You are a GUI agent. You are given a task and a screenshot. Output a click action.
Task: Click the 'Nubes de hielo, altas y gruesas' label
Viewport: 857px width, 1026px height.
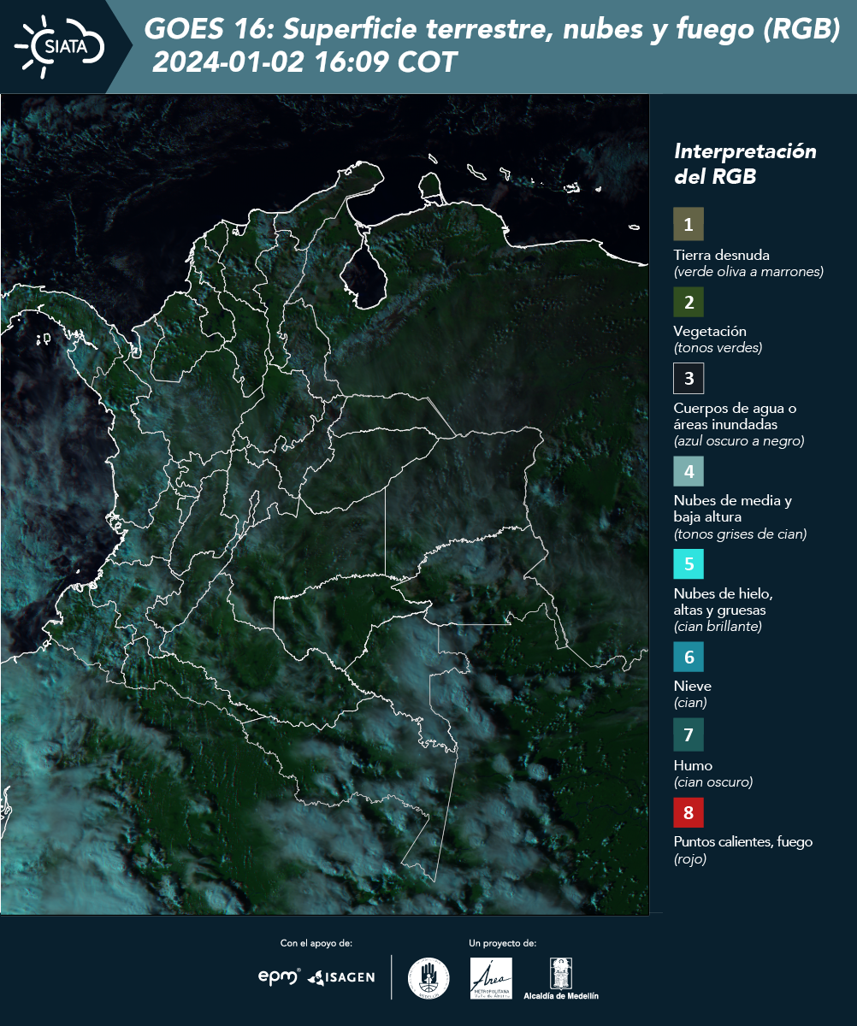point(724,602)
